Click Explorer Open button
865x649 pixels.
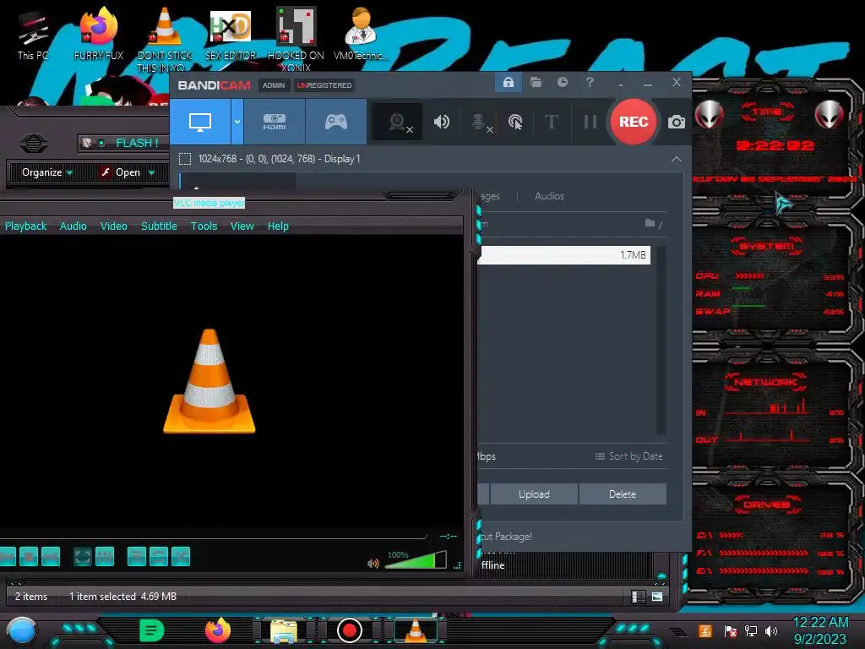122,172
